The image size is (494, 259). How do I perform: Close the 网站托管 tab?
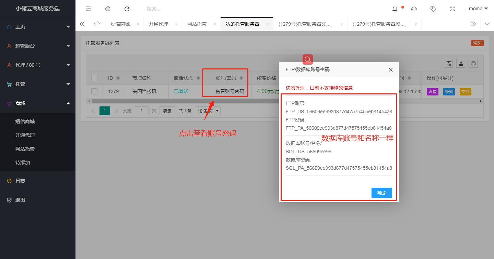click(x=215, y=24)
